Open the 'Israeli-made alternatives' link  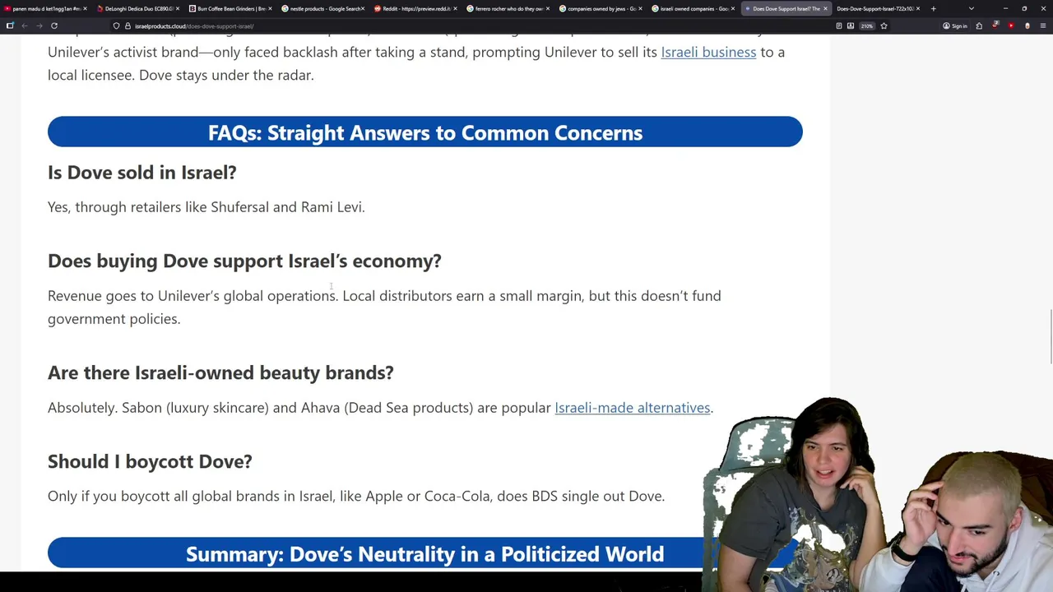click(x=632, y=408)
